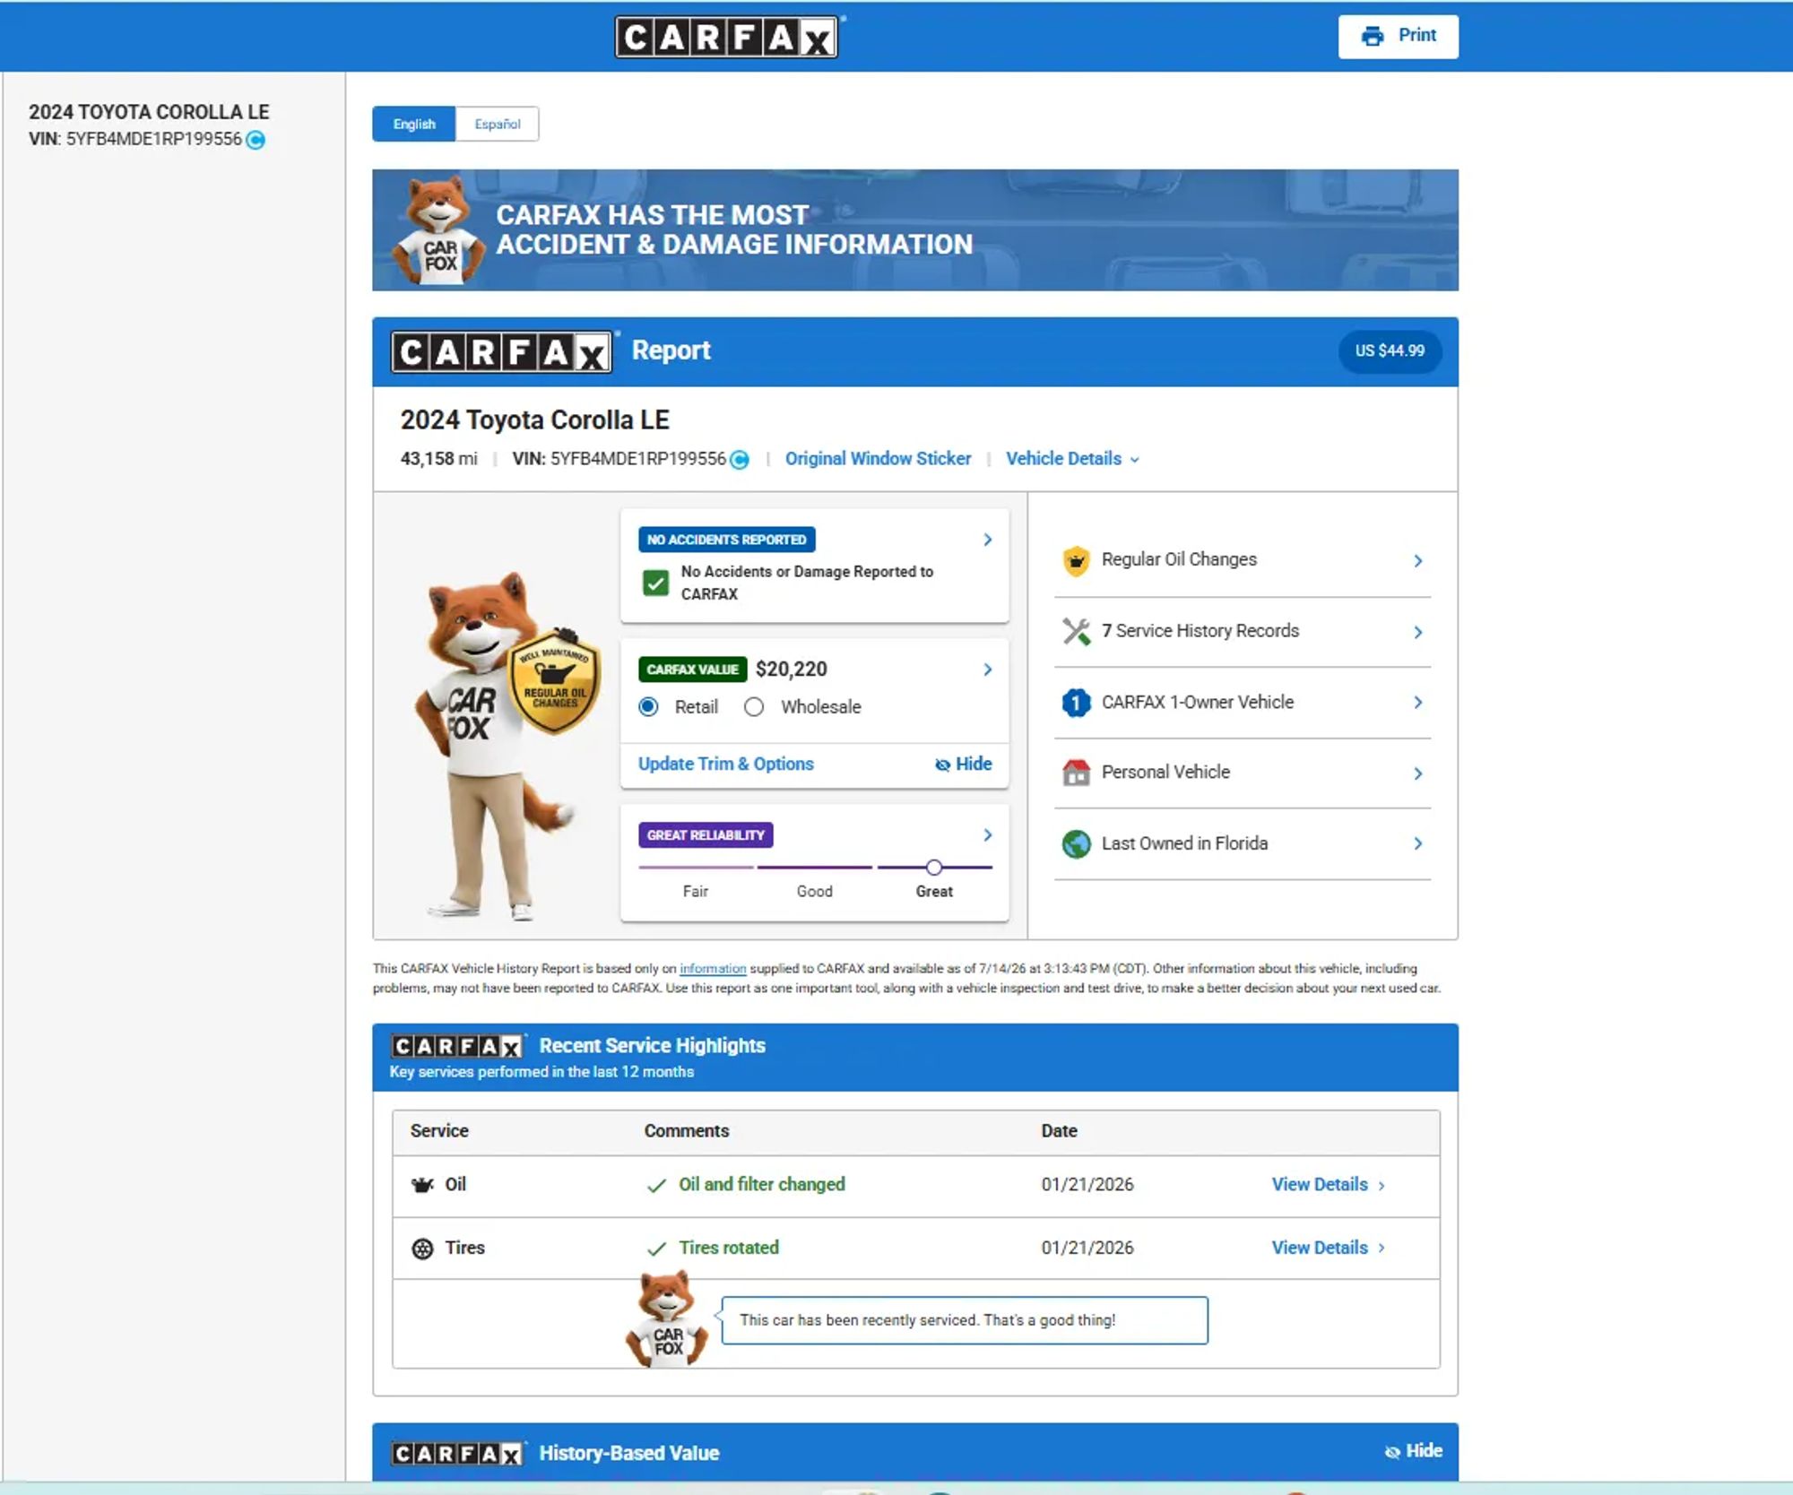The image size is (1793, 1495).
Task: Click the Regular Oil Changes label
Action: point(1179,560)
